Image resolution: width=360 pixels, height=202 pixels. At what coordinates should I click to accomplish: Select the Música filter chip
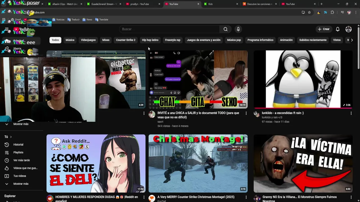(x=70, y=40)
